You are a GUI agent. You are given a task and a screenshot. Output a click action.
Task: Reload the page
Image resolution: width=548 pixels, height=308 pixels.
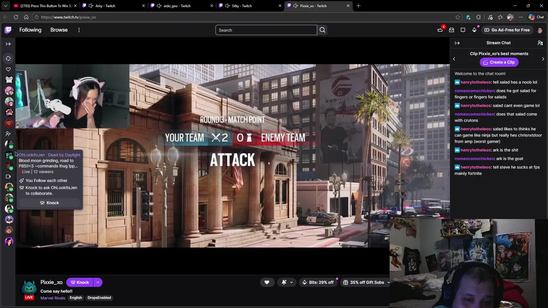16,17
